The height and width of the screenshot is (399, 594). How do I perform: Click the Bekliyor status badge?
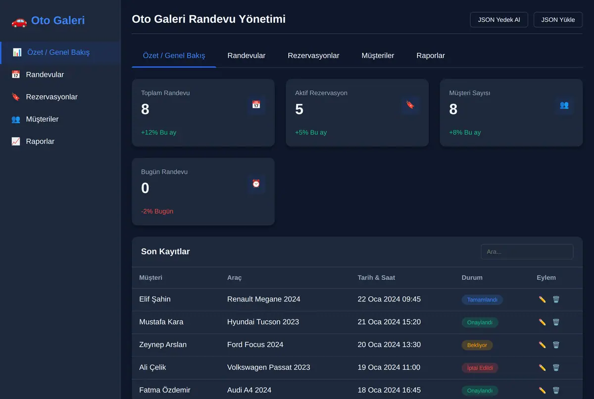coord(477,345)
